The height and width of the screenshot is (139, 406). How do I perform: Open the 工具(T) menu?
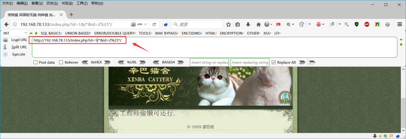(82, 4)
